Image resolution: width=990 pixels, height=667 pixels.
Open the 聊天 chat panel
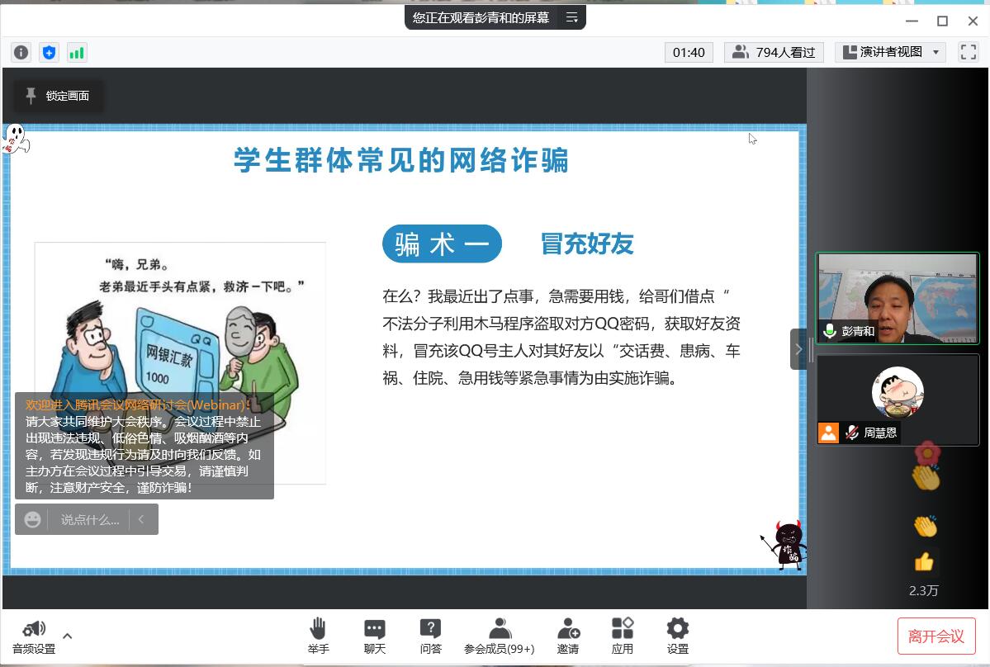pyautogui.click(x=375, y=636)
